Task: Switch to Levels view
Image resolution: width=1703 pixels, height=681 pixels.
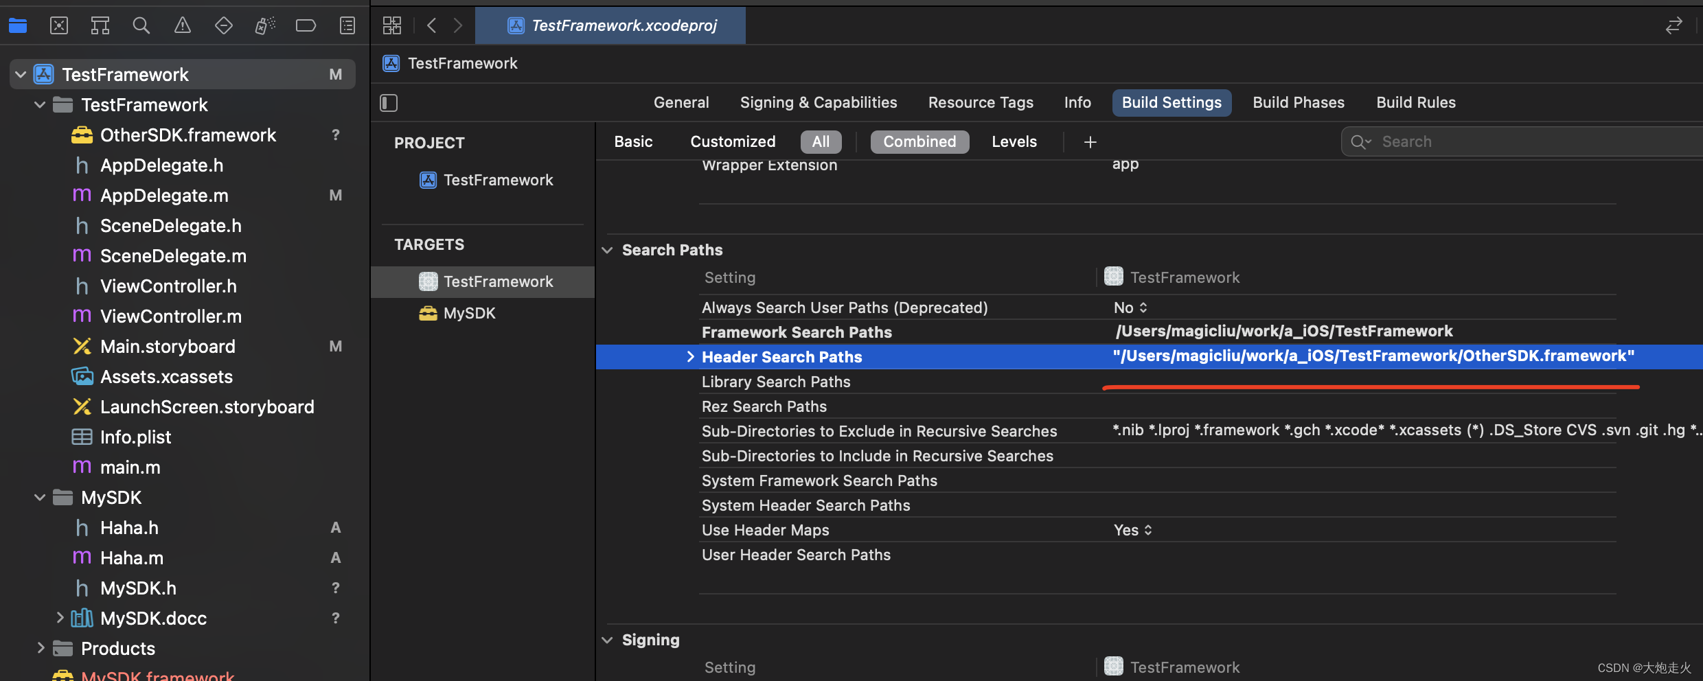Action: 1014,142
